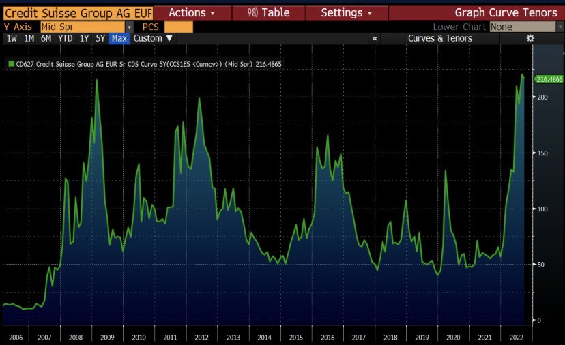Click the 100 y-axis label
The image size is (565, 345).
pyautogui.click(x=542, y=209)
